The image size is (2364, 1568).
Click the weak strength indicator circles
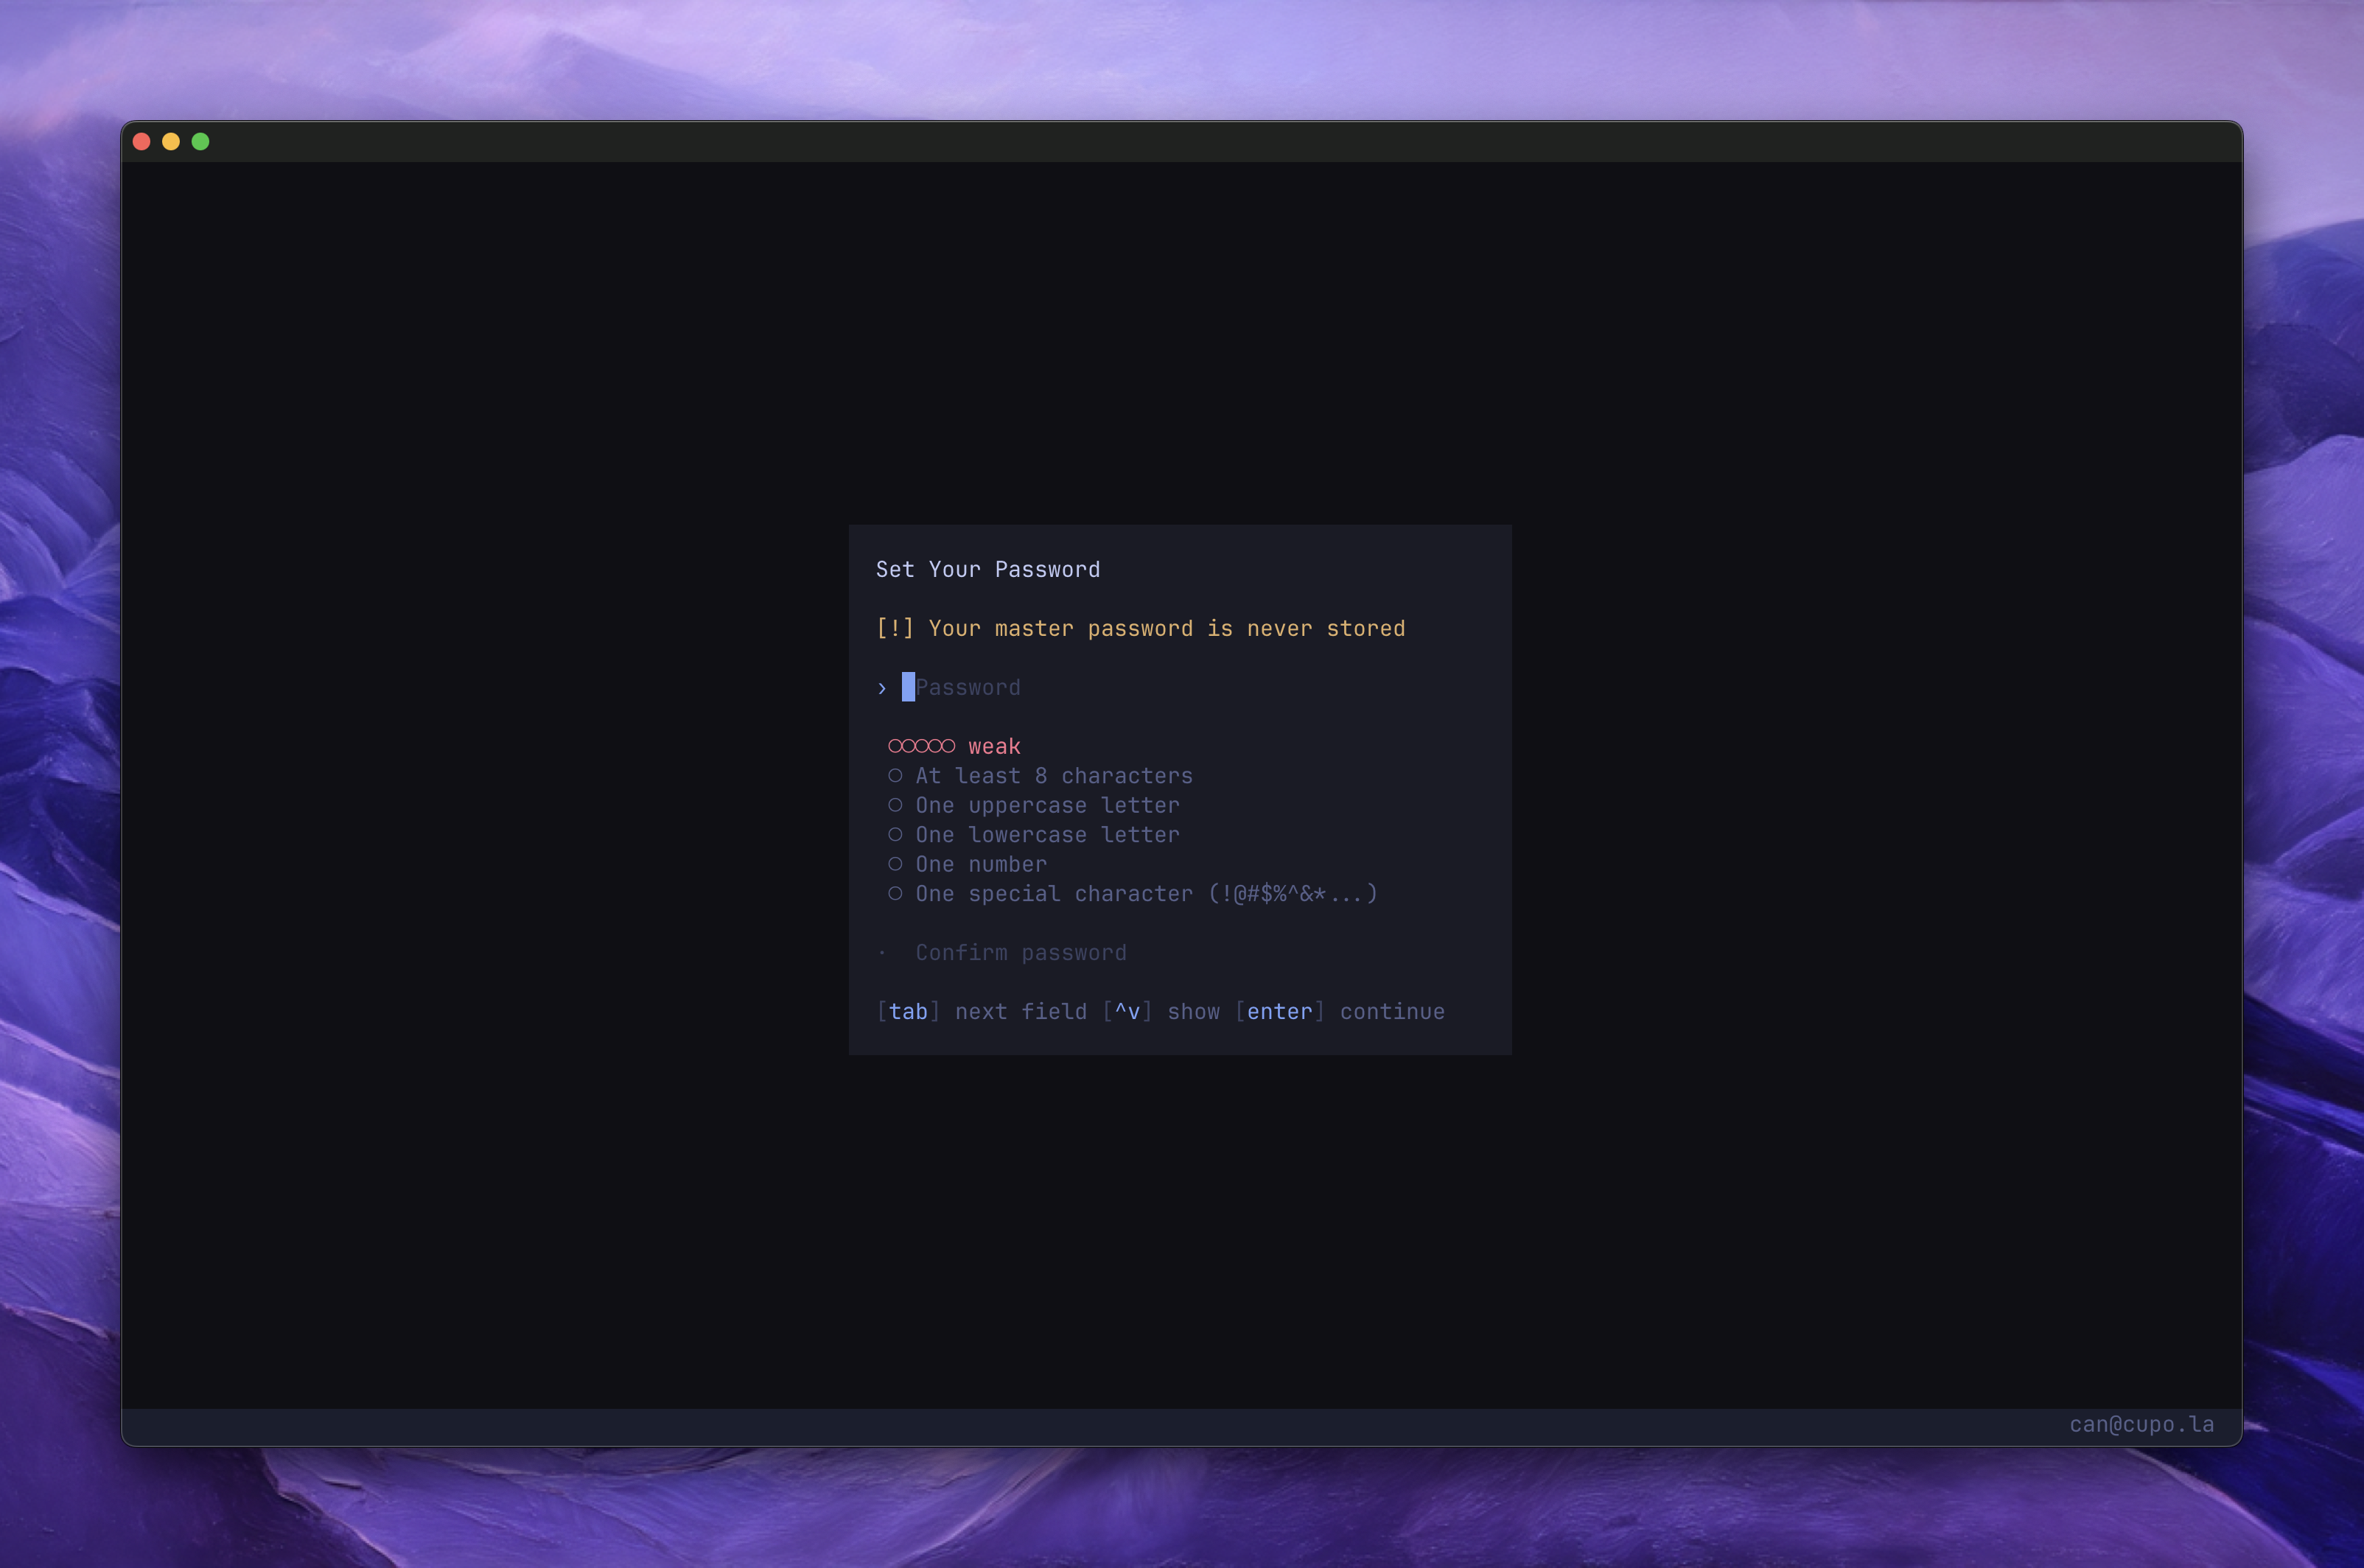[921, 746]
